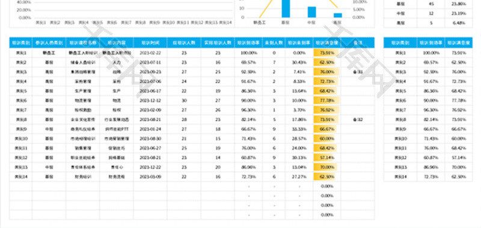The image size is (481, 228).
Task: Select the cell showing 2023-06-17
Action: click(150, 91)
